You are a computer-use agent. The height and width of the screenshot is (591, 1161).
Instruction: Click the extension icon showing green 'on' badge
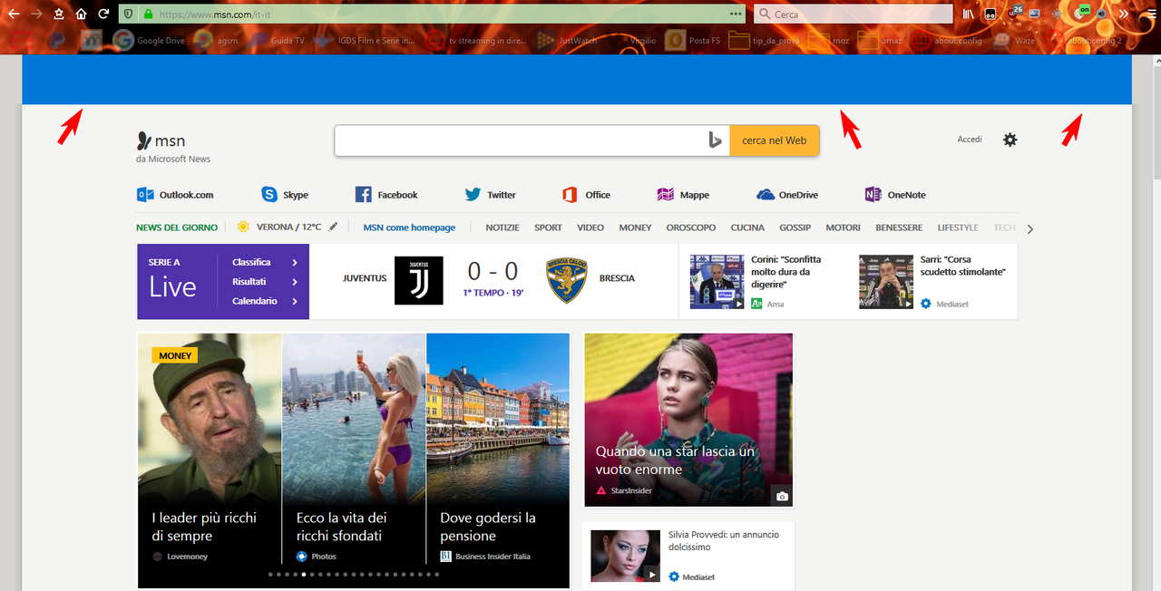click(1081, 13)
